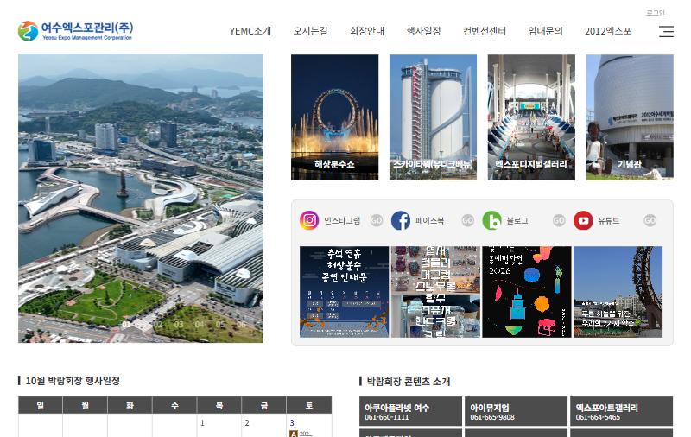
Task: Click the Instagram icon
Action: [x=309, y=220]
